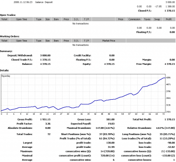176x162 pixels.
Task: Click the Ticket column header under Open Trades
Action: (5, 19)
